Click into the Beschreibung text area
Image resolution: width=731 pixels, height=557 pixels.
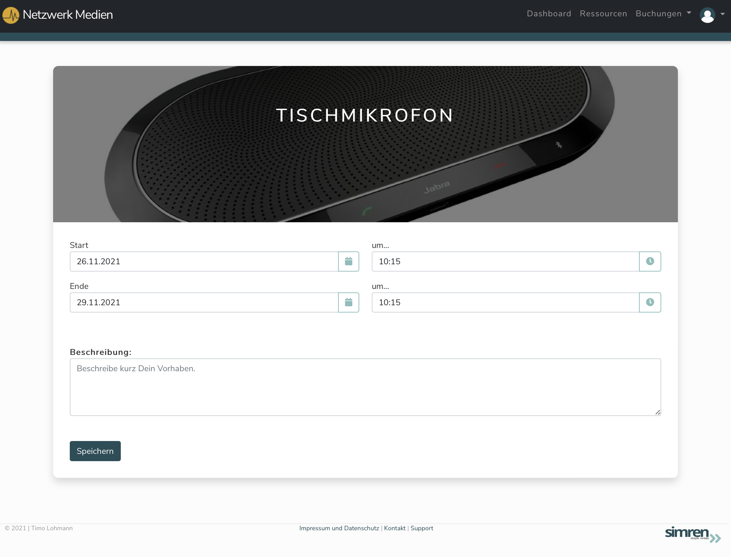(x=365, y=387)
